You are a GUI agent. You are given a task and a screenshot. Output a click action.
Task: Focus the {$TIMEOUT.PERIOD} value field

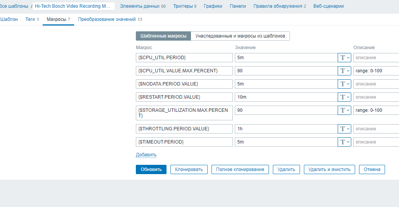coord(286,142)
